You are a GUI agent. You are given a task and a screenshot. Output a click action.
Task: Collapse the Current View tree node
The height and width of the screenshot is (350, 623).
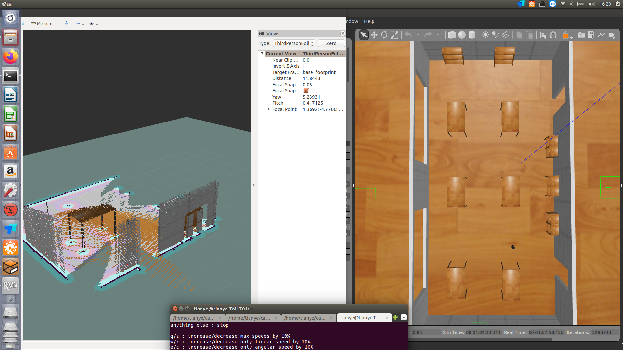(x=262, y=54)
